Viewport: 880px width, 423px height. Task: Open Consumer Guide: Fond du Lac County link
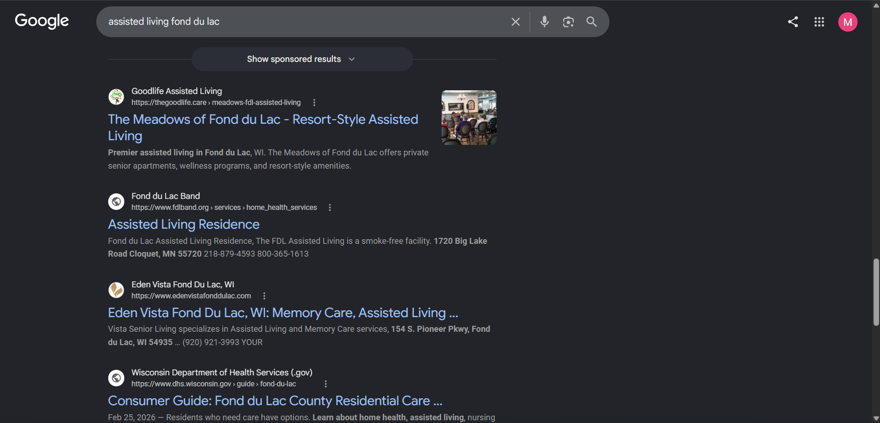[x=275, y=401]
